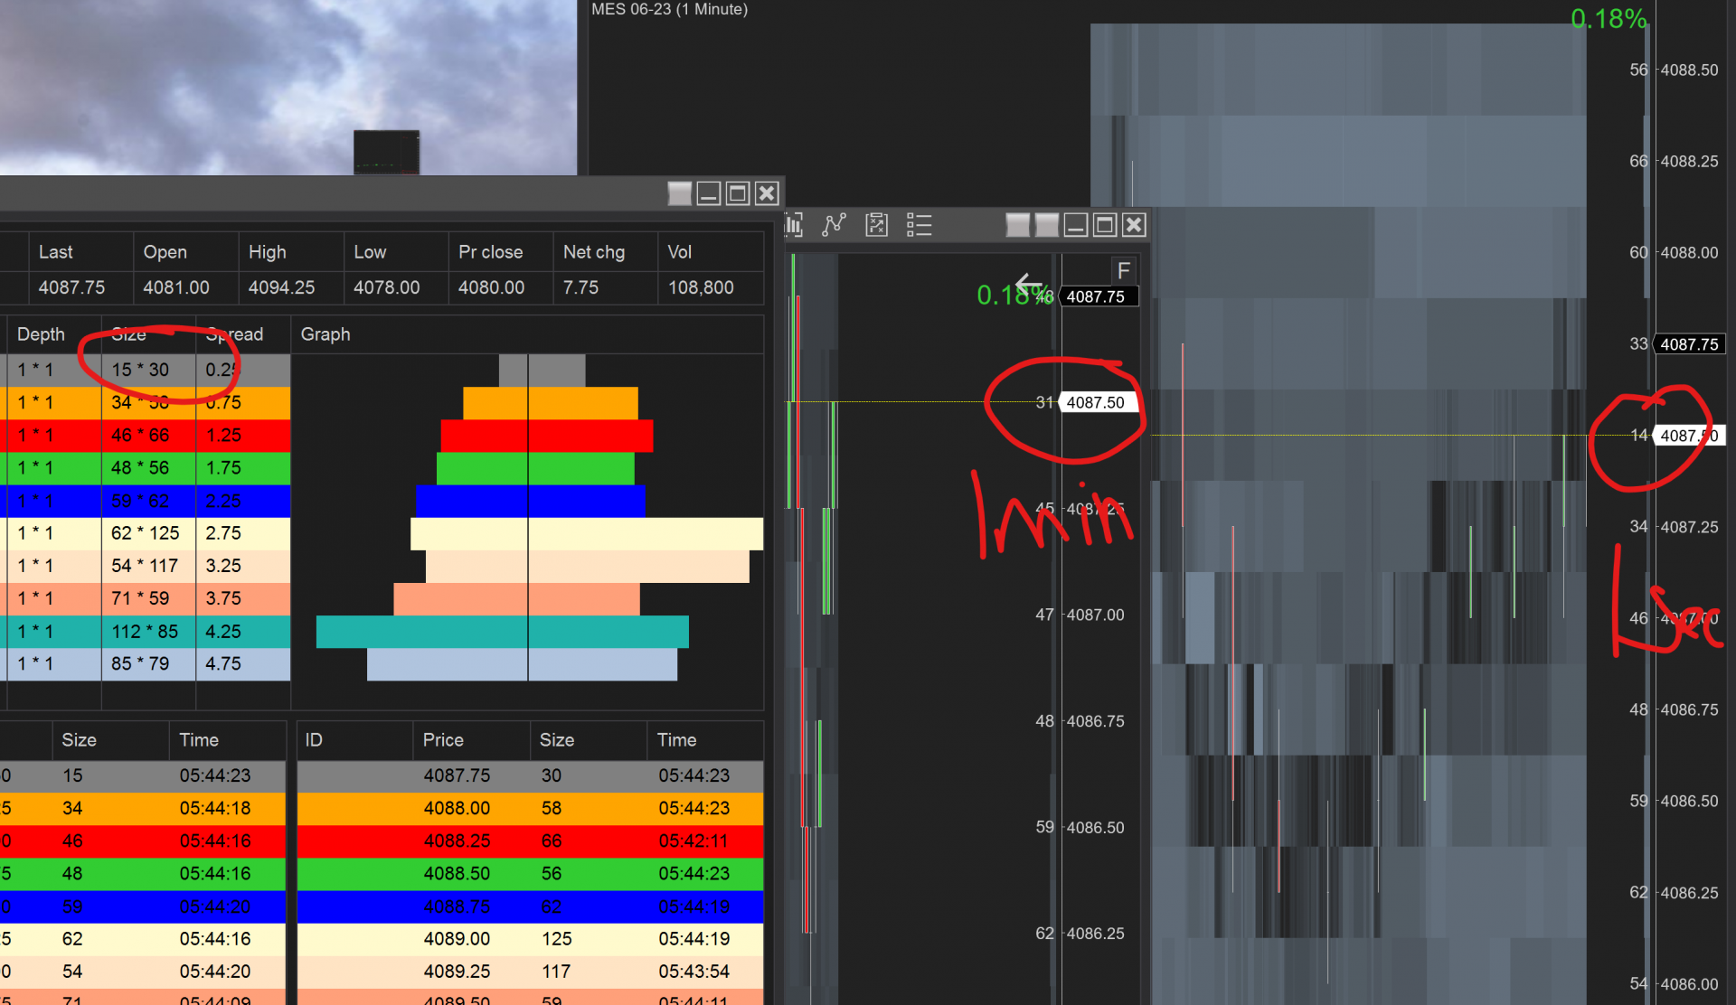The height and width of the screenshot is (1005, 1736).
Task: Click gray square left of depth window minimize
Action: 679,193
